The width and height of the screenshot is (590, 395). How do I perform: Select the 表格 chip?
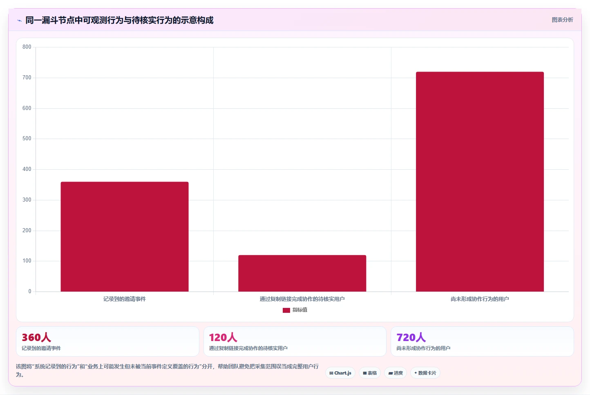pyautogui.click(x=370, y=373)
